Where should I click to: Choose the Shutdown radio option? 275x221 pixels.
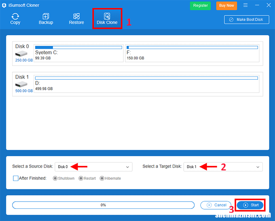[x=63, y=178]
